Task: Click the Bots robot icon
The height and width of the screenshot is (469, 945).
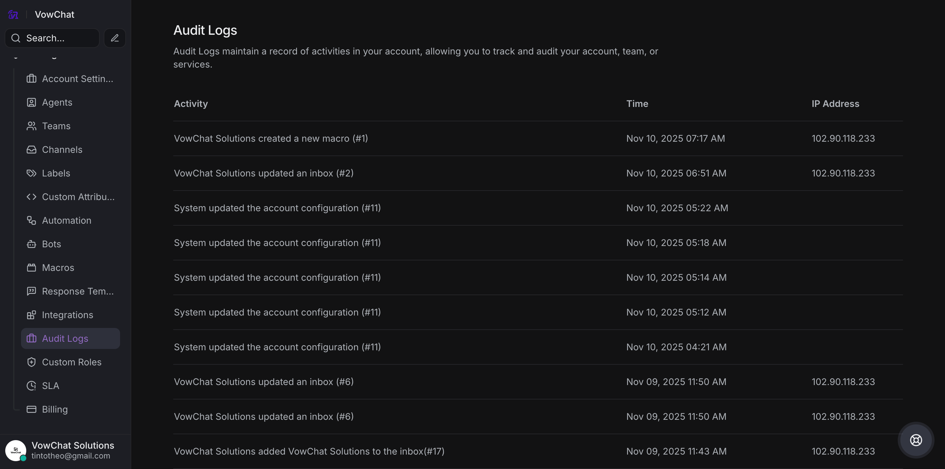Action: pos(31,244)
